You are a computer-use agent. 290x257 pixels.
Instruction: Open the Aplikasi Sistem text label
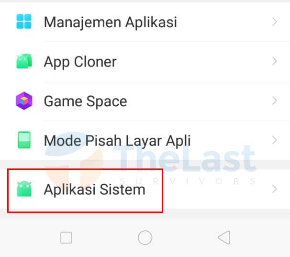tap(94, 190)
